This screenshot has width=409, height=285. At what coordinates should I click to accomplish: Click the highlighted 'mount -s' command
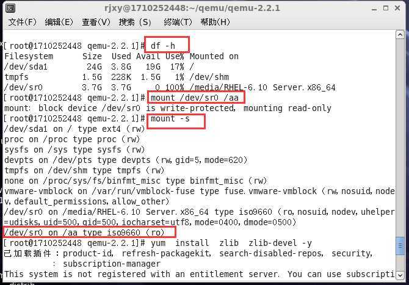point(170,118)
